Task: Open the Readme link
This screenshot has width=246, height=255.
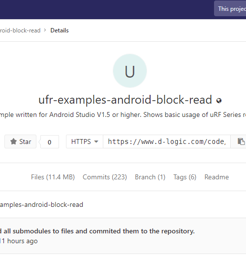Action: [216, 177]
